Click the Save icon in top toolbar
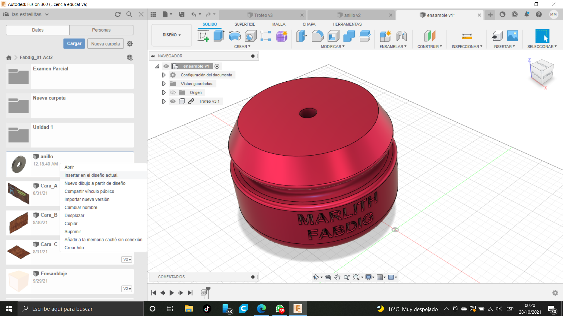This screenshot has height=316, width=563. tap(182, 14)
